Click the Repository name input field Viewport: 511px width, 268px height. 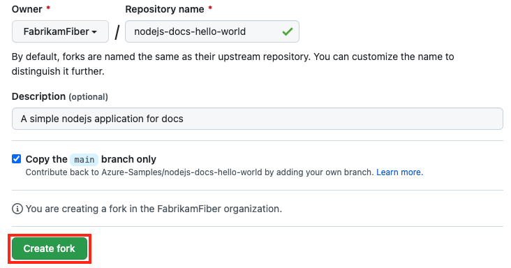tap(212, 31)
